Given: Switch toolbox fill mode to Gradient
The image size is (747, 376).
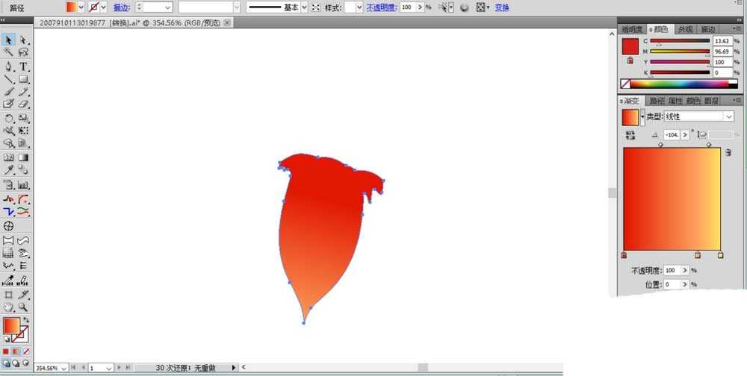Looking at the screenshot, I should tap(16, 351).
